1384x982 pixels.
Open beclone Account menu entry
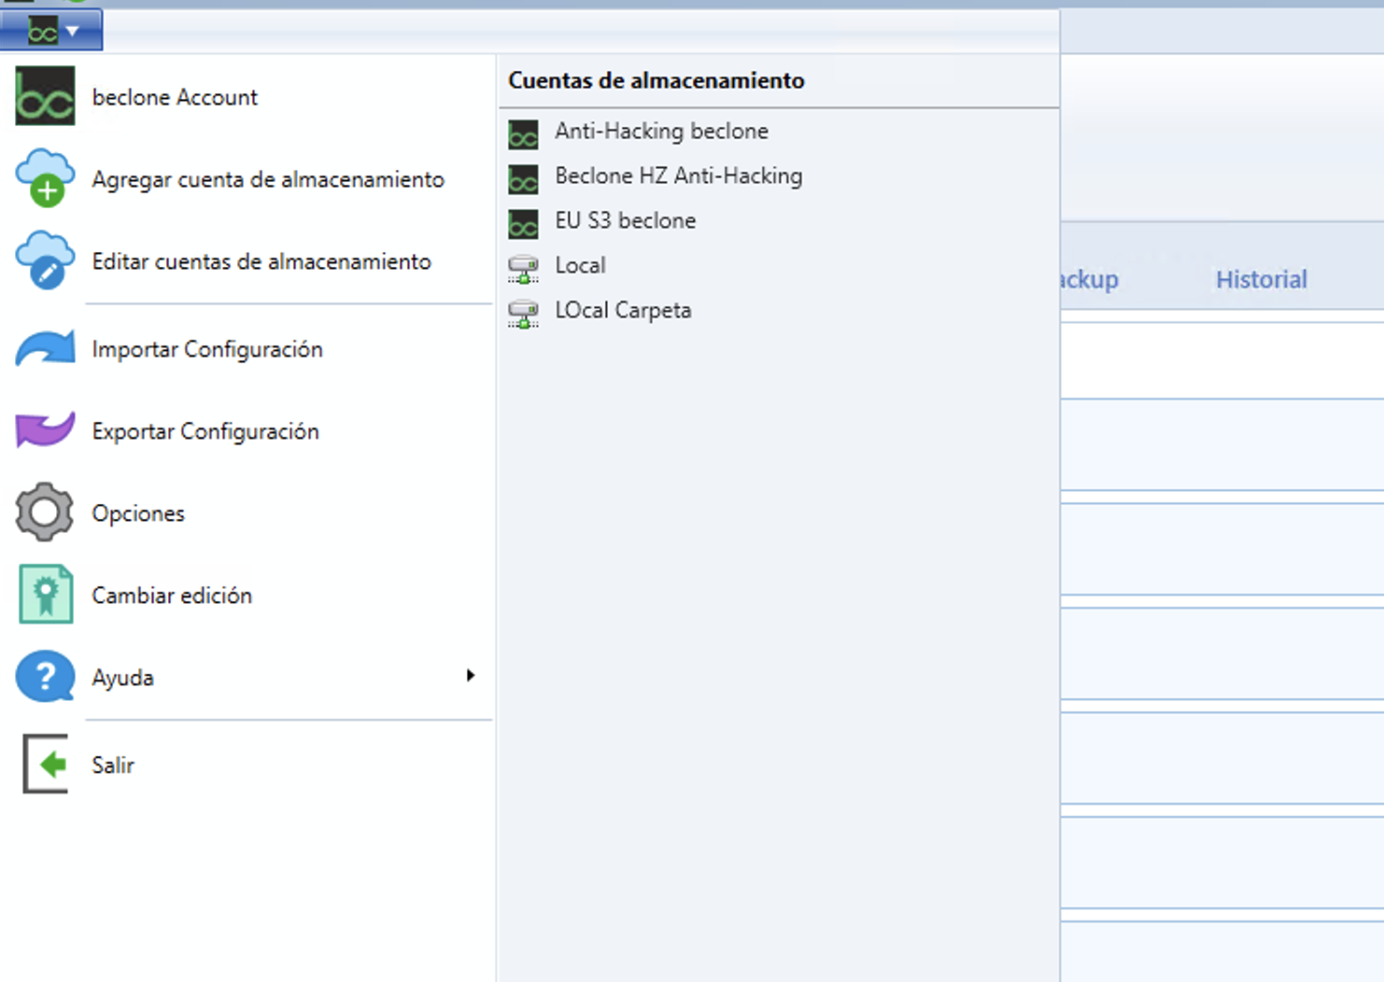click(175, 97)
